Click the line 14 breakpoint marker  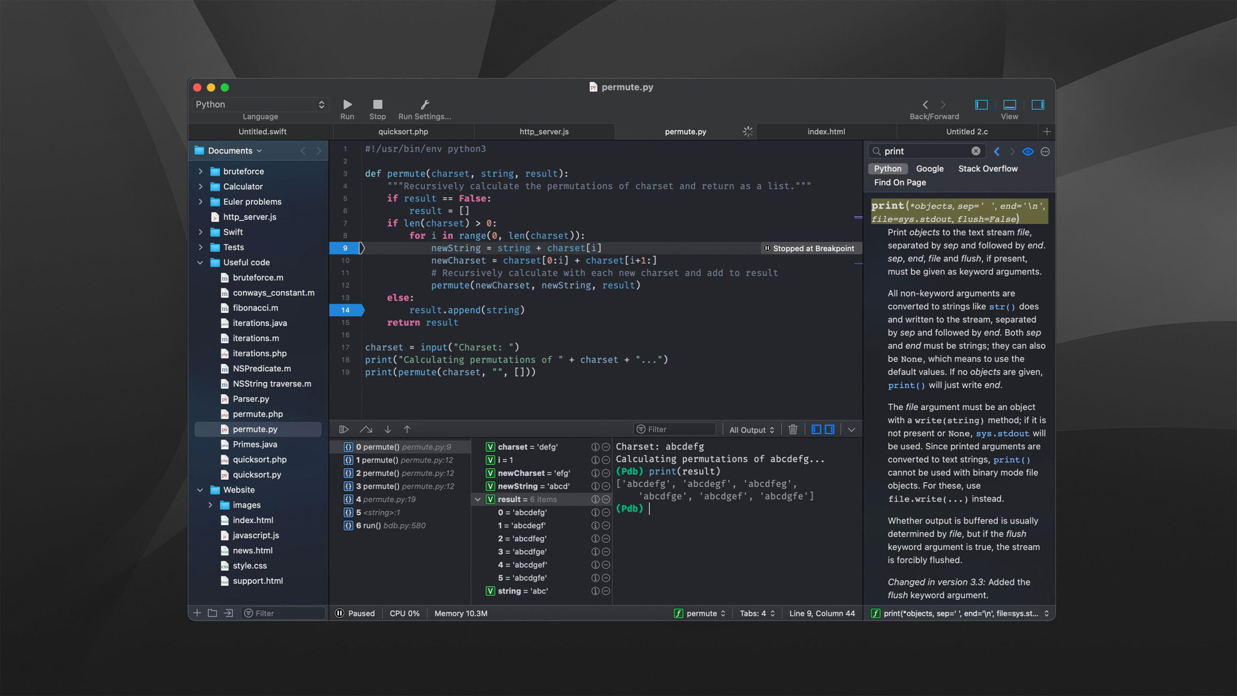point(346,310)
